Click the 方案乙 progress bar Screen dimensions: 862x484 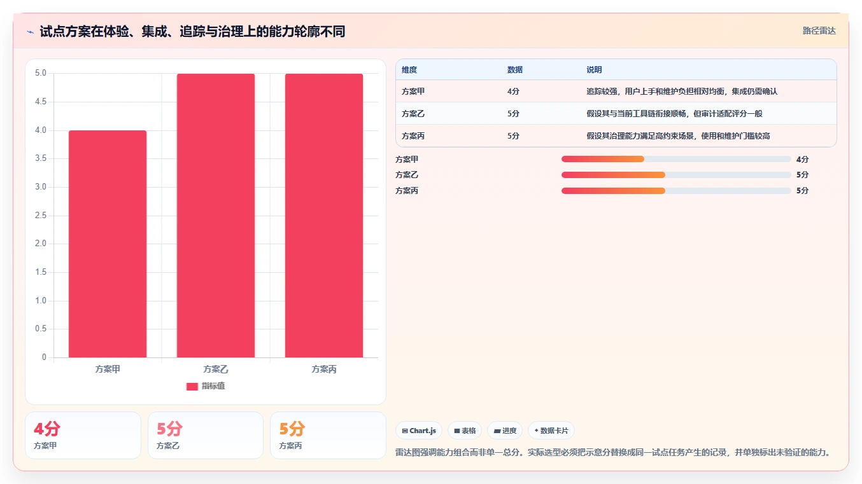[x=676, y=175]
